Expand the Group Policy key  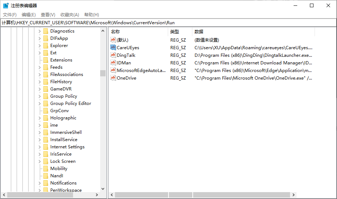point(39,96)
